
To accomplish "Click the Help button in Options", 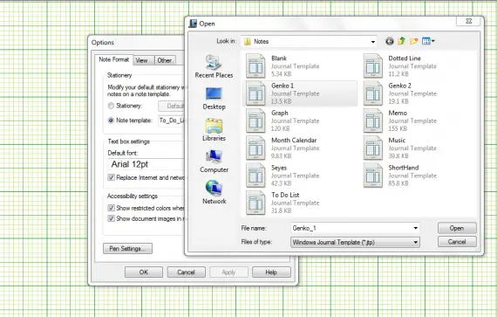I will click(271, 272).
